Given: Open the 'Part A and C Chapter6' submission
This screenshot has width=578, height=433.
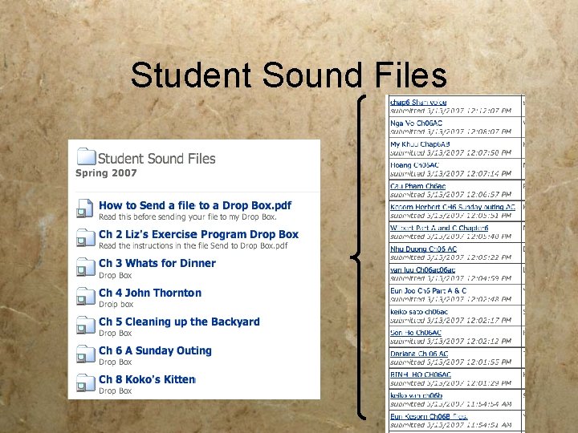Looking at the screenshot, I should click(439, 228).
